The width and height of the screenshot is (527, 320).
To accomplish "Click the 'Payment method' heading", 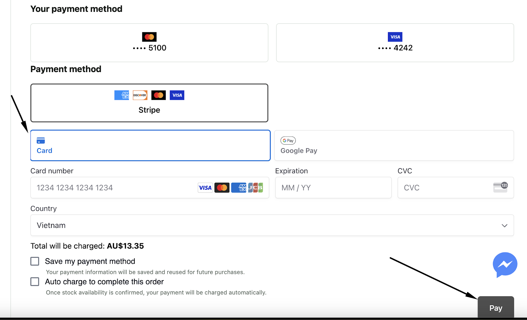I will point(66,69).
